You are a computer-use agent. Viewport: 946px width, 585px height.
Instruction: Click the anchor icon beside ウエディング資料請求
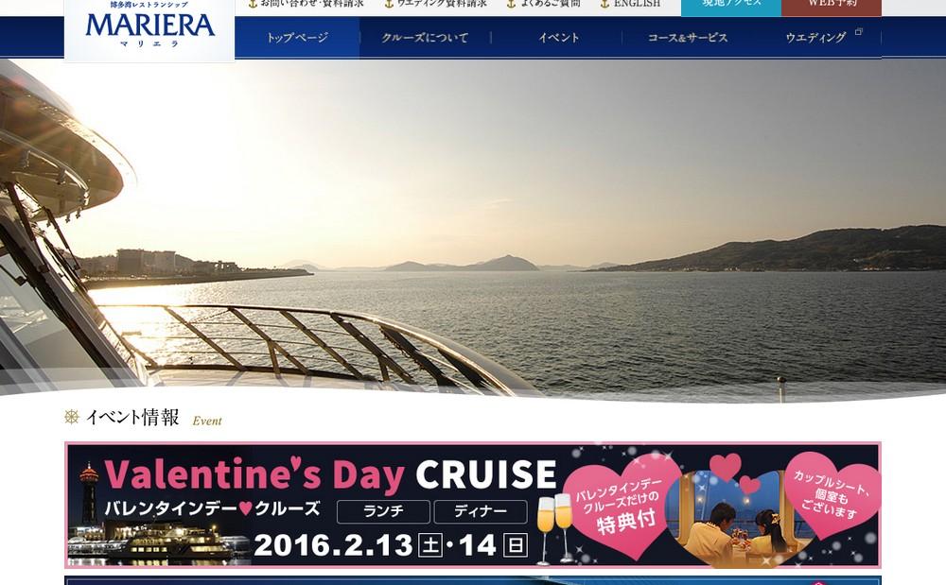coord(389,3)
